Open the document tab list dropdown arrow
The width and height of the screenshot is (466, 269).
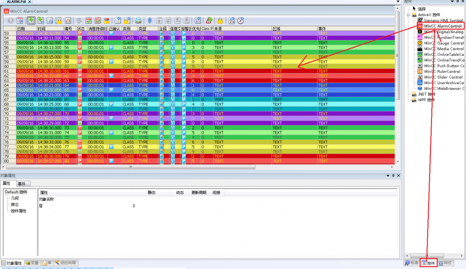(398, 2)
